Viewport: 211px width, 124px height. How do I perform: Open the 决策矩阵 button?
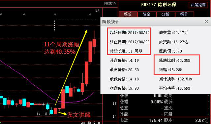(198, 5)
